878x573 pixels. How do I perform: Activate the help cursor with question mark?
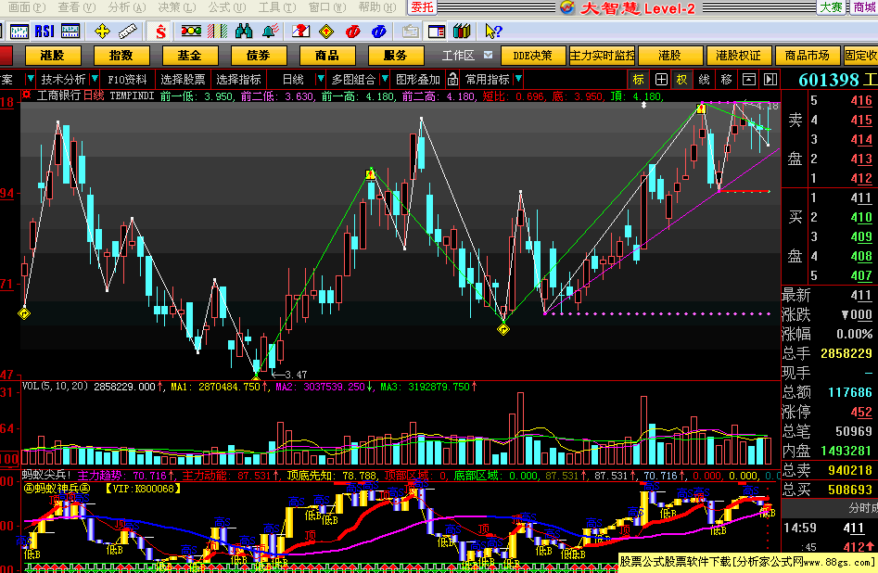(x=493, y=32)
